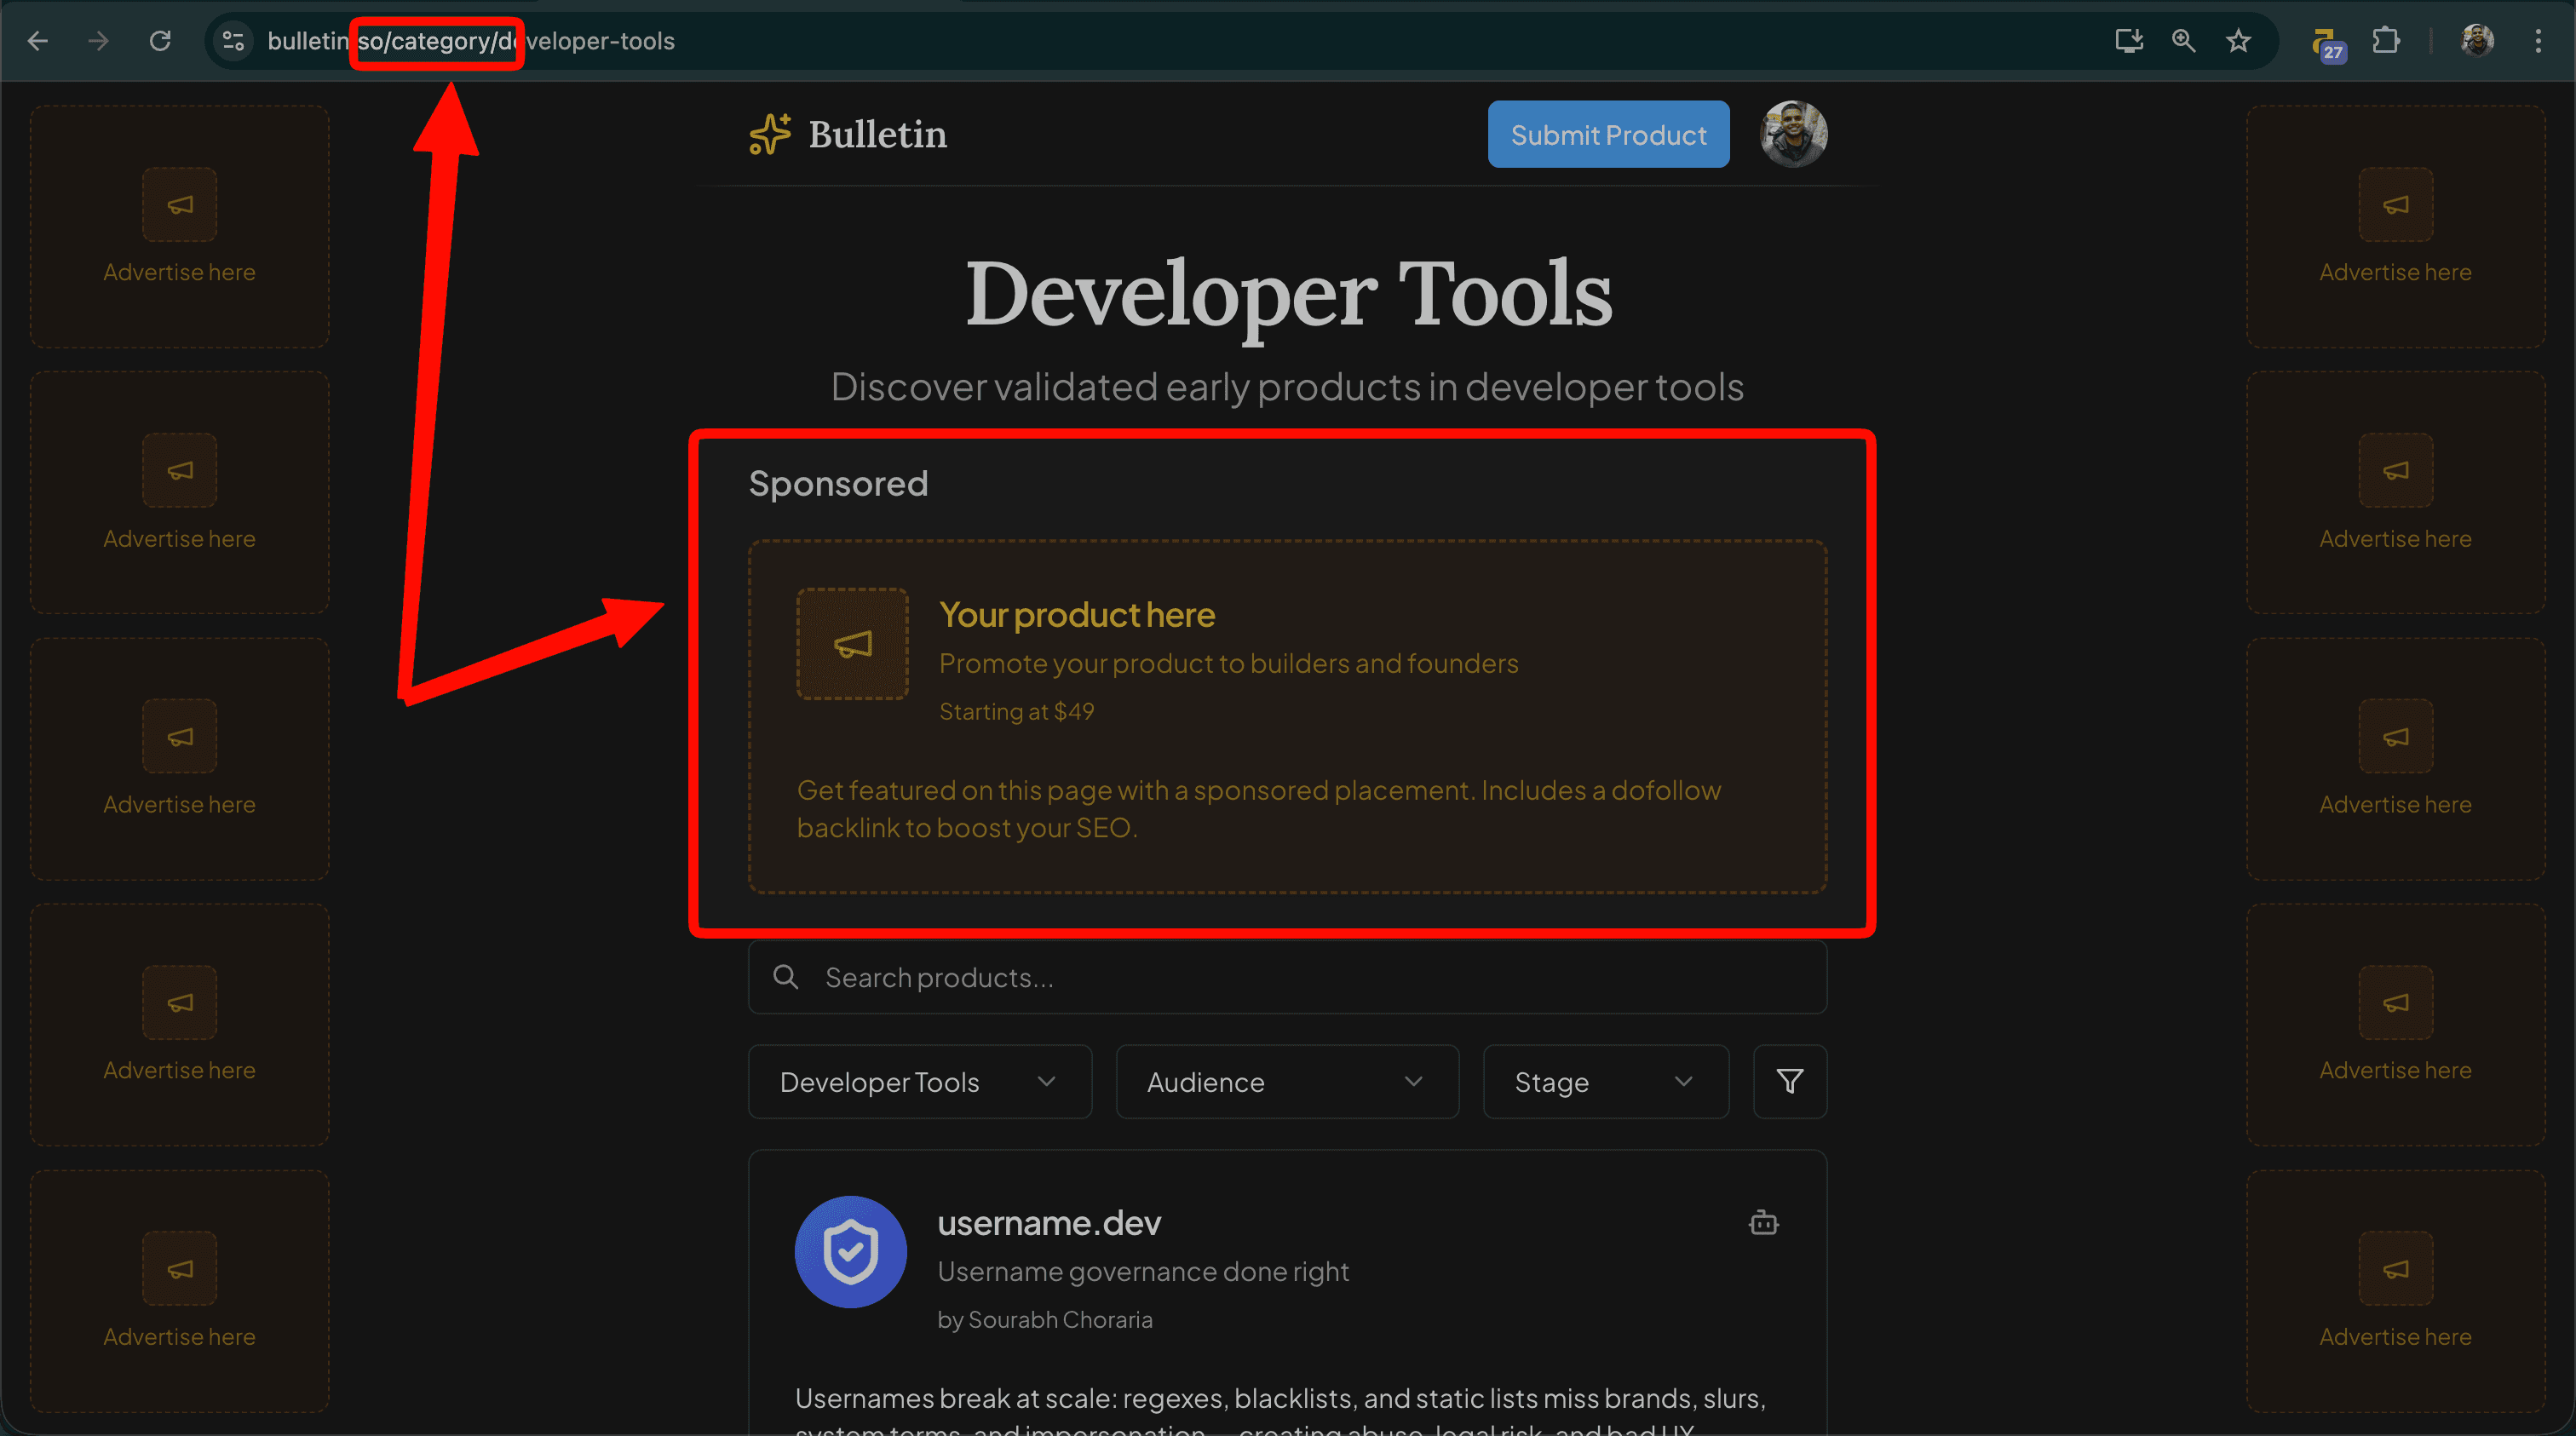The width and height of the screenshot is (2576, 1436).
Task: Open the user avatar menu next to Submit Product
Action: point(1793,134)
